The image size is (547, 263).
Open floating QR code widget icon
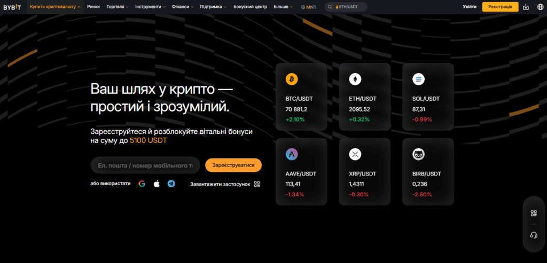pyautogui.click(x=534, y=213)
